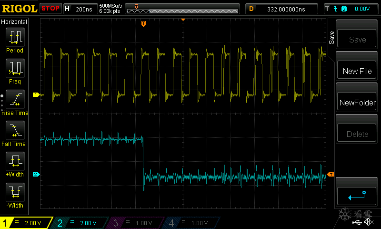Click the 6.00k pts memory depth readout
This screenshot has height=229, width=381.
[110, 11]
